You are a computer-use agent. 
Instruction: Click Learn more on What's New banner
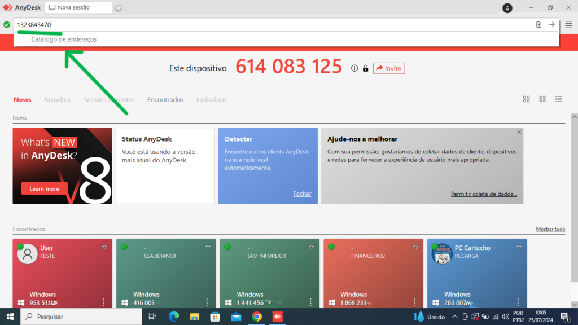(44, 188)
